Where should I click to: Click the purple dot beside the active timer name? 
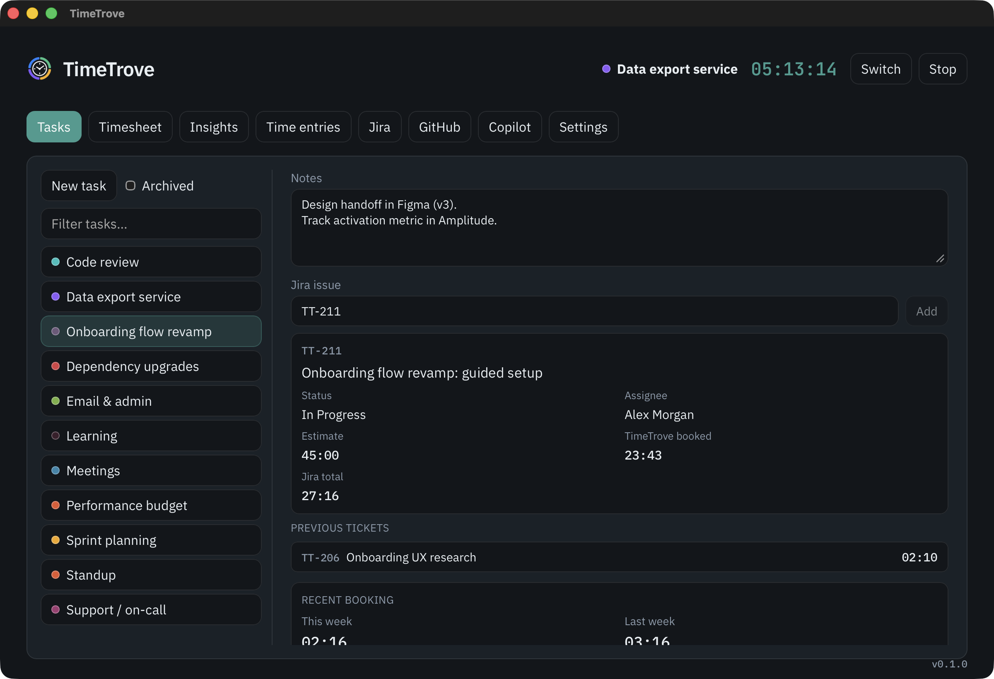[606, 69]
